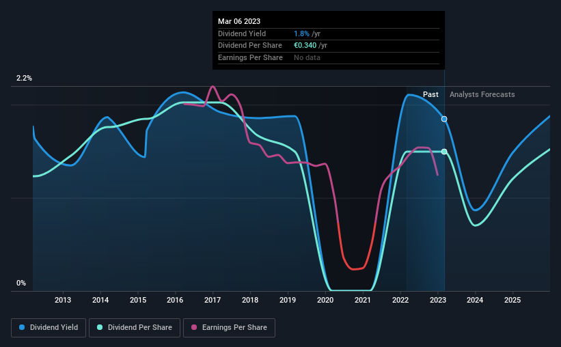The height and width of the screenshot is (347, 561).
Task: Click the blue Dividend Yield data point marker
Action: coord(444,119)
